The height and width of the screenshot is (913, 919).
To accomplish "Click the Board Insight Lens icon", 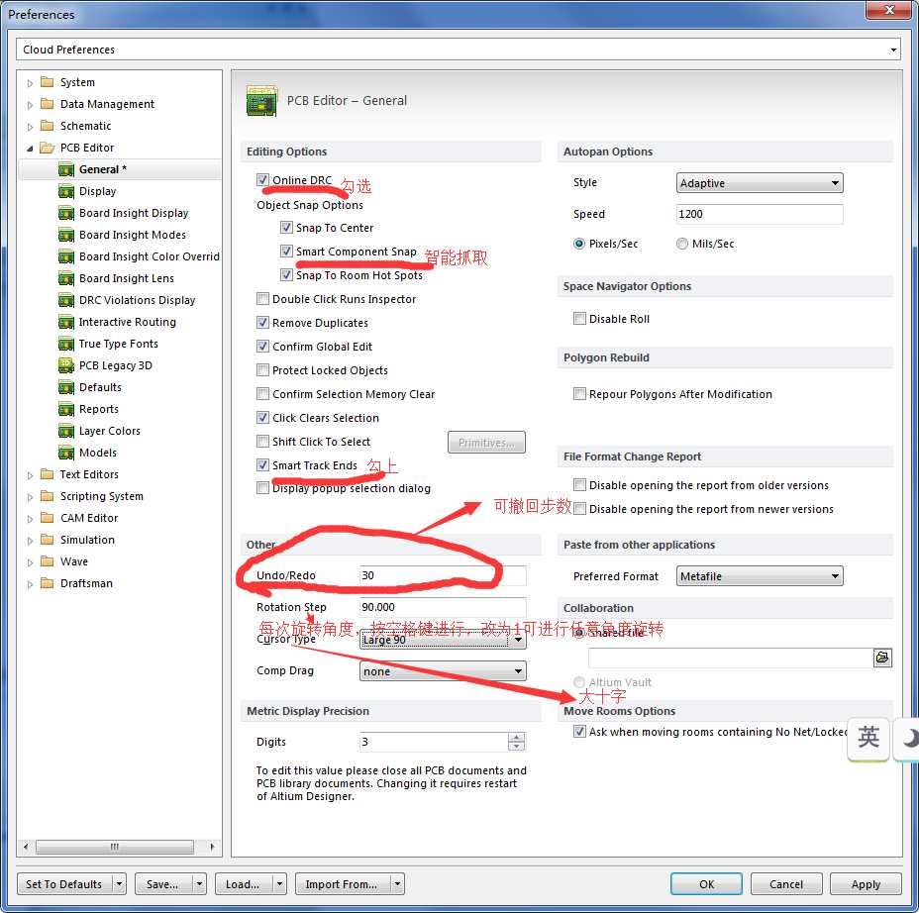I will pos(65,278).
